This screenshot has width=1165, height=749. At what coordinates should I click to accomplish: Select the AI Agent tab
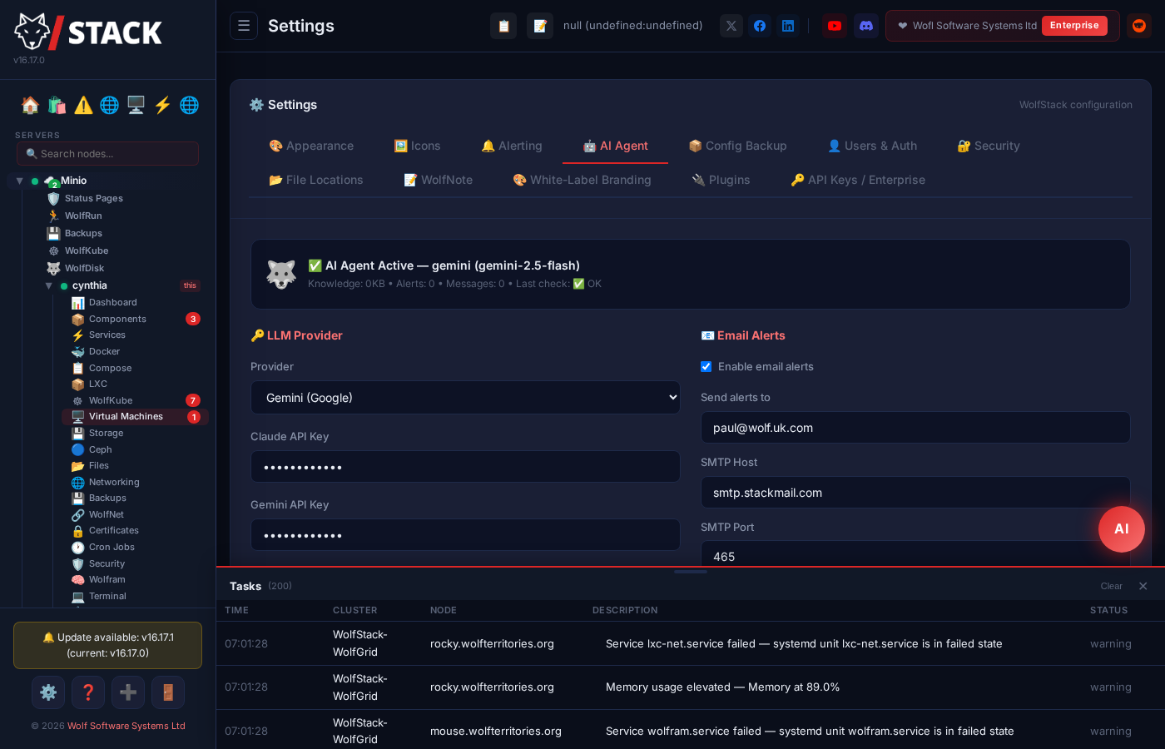click(616, 146)
